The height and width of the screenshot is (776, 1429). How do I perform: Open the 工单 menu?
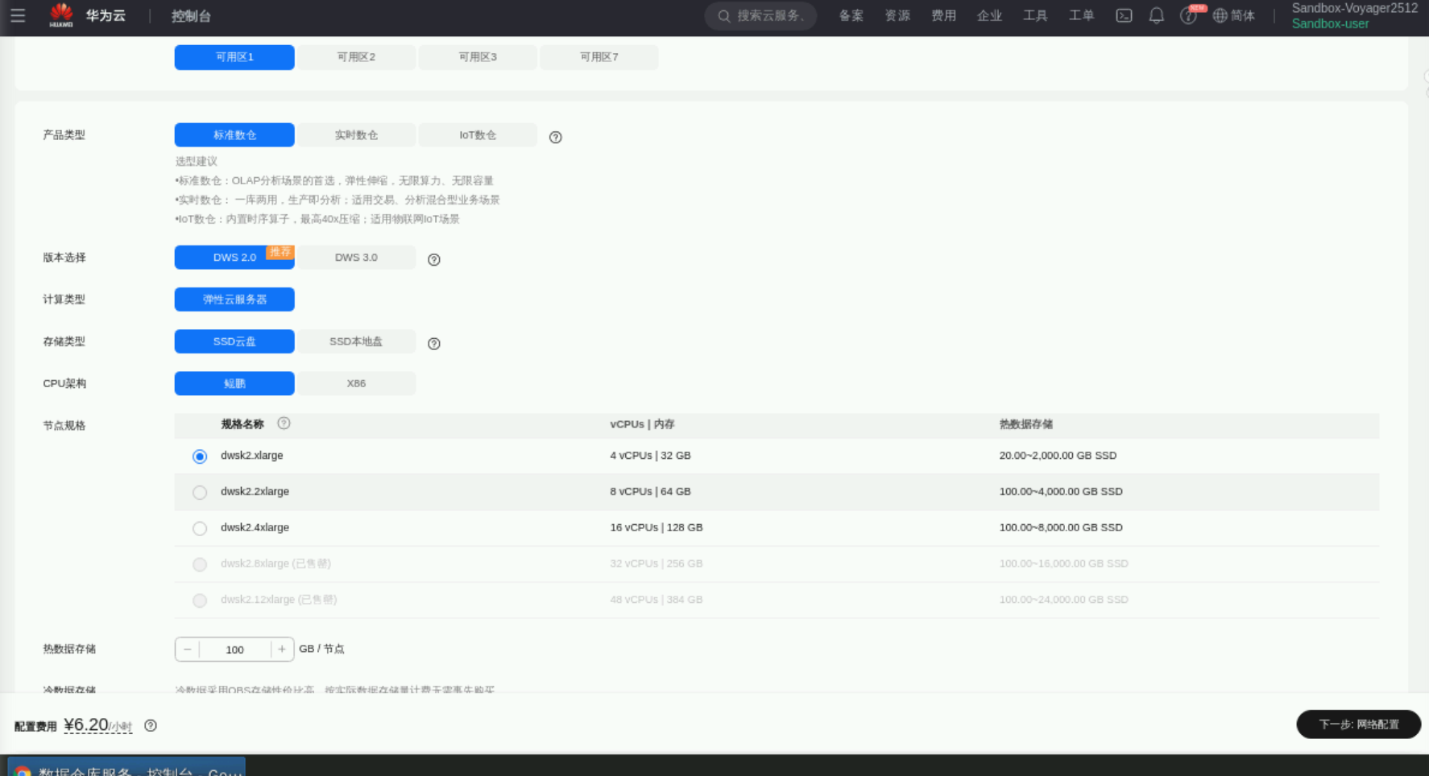point(1081,15)
